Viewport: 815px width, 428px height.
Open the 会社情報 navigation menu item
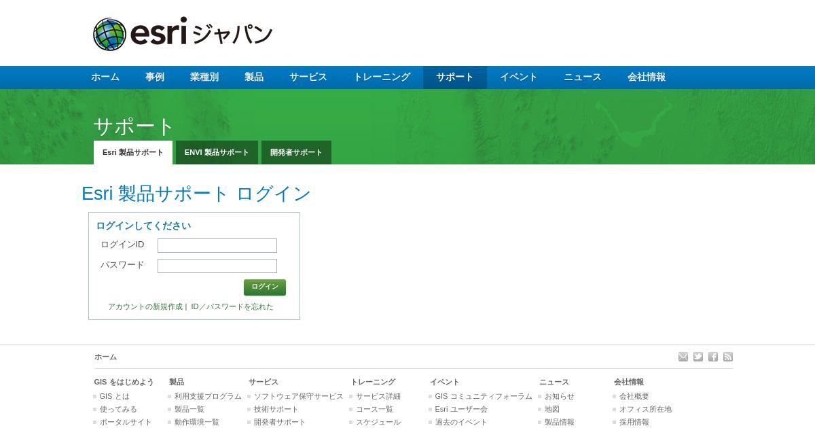pyautogui.click(x=647, y=77)
